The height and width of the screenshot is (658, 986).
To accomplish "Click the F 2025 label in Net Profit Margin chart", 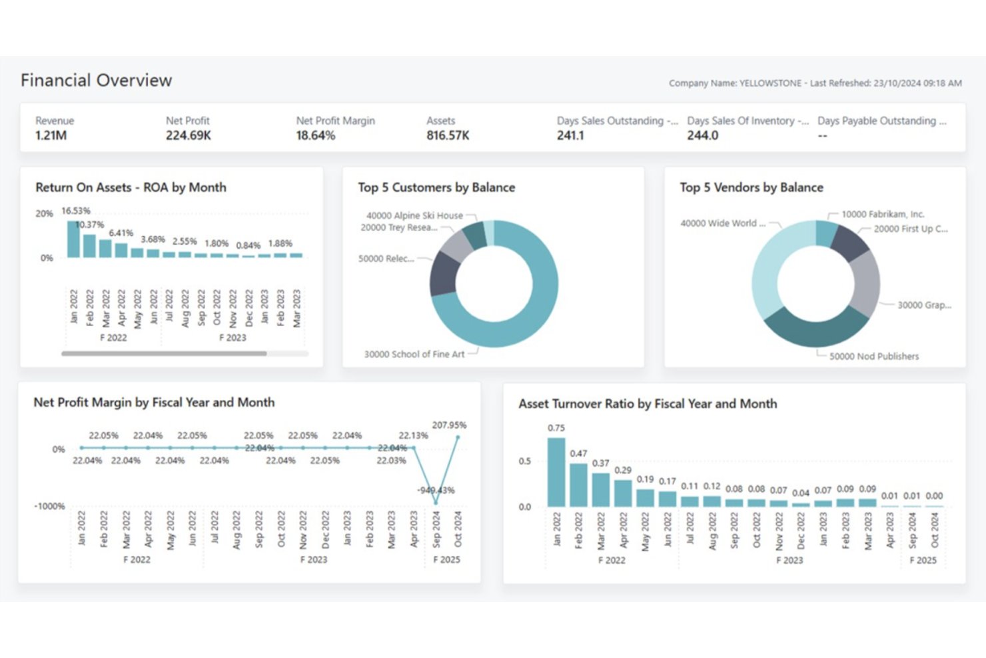I will [x=447, y=559].
